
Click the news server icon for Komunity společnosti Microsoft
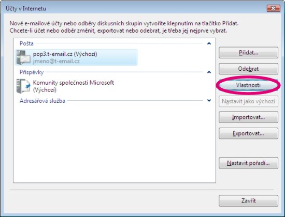click(23, 86)
